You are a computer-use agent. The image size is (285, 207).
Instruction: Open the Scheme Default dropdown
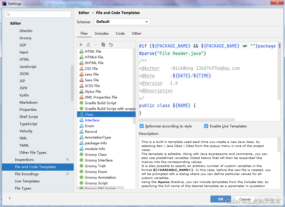122,22
